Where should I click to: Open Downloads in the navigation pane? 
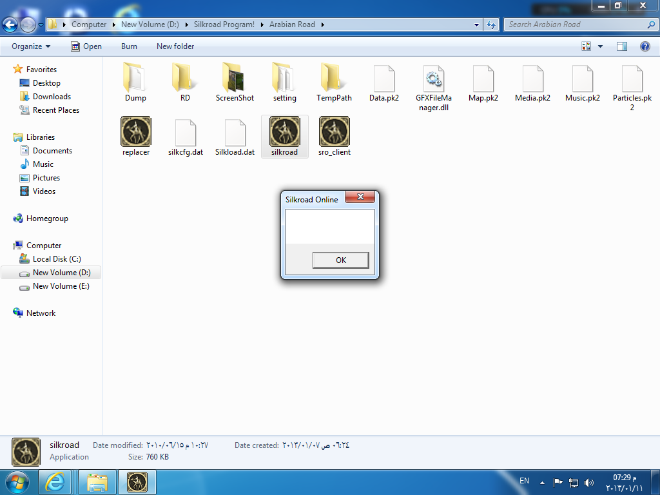pyautogui.click(x=52, y=97)
